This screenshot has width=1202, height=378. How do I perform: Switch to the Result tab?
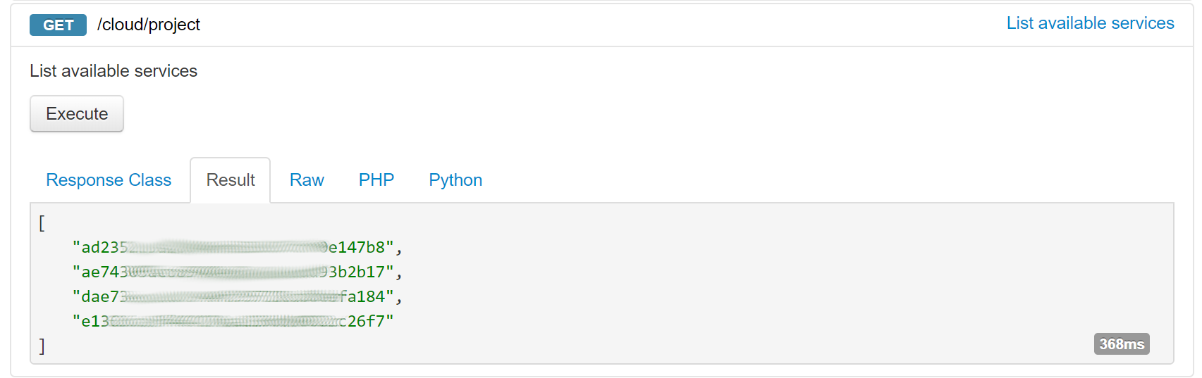coord(231,180)
